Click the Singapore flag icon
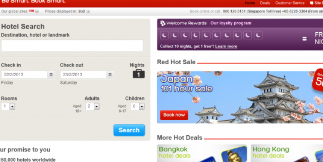323x162 pixels. coord(31,11)
